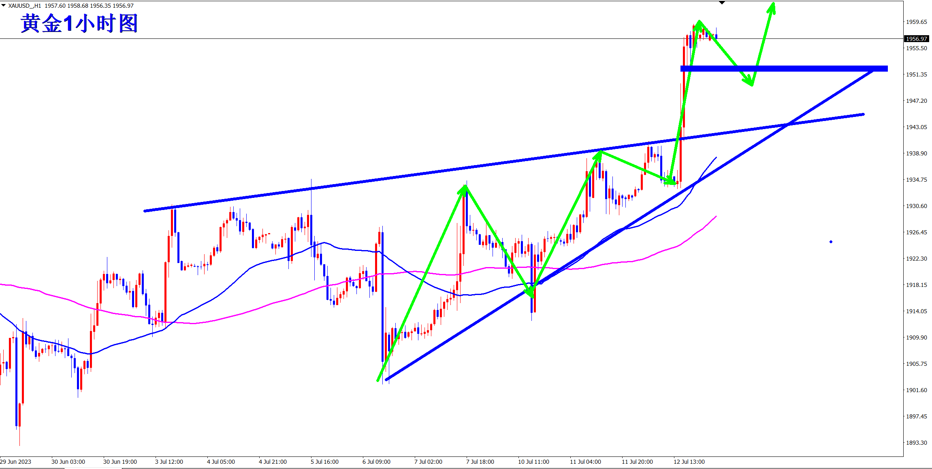
Task: Click the 10 Jul 11:00 time label
Action: 533,462
